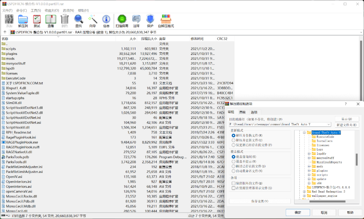Screen dimensions: 364x219
Task: Click the New Folder (新建文件夹) button
Action: tap(347, 125)
